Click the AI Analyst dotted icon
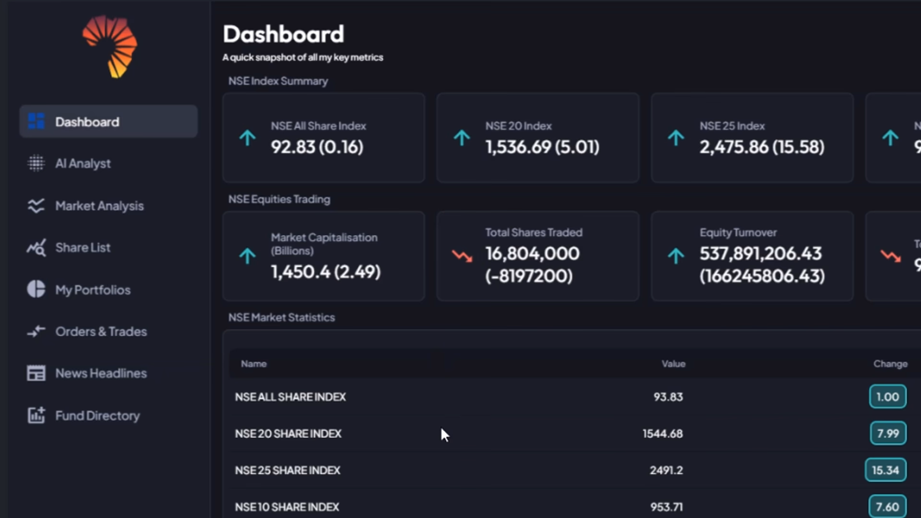This screenshot has height=518, width=921. click(36, 164)
